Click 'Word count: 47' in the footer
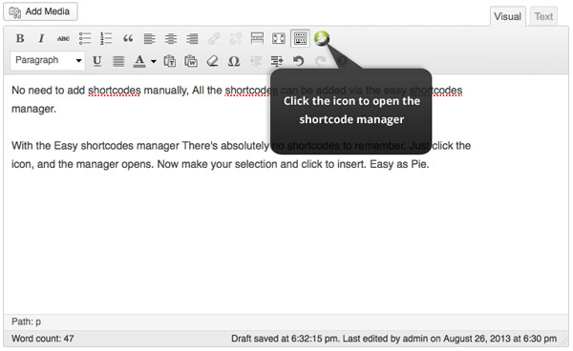573x351 pixels. 43,339
